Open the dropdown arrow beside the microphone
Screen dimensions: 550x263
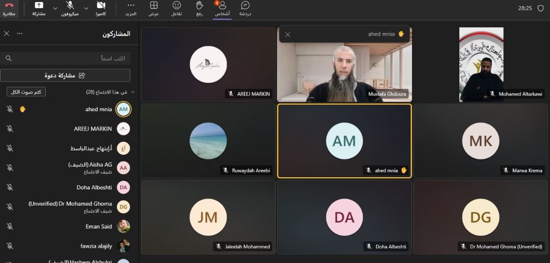[56, 9]
